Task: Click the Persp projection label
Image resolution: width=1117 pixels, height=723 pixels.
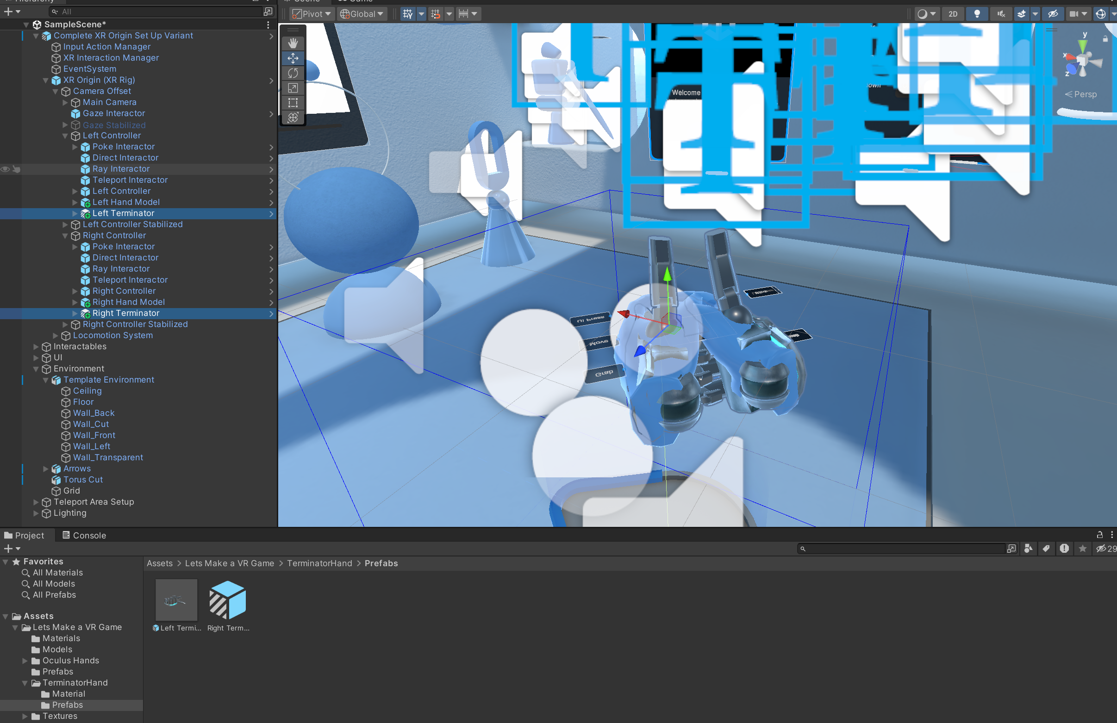Action: [x=1084, y=94]
